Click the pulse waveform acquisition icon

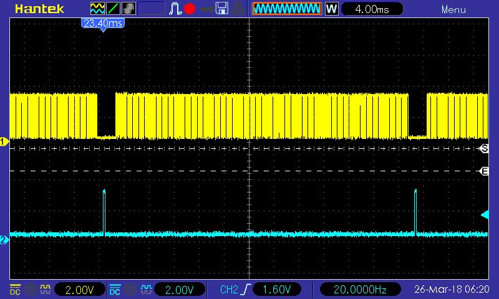(x=176, y=9)
